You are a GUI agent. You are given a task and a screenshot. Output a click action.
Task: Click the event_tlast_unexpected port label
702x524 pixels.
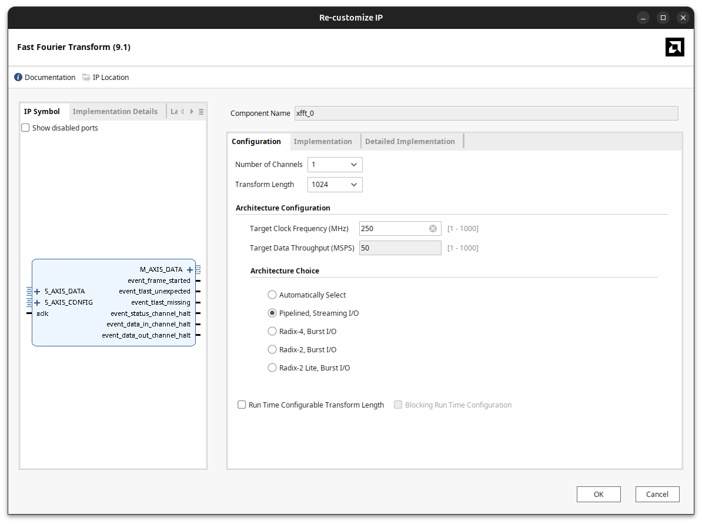point(155,292)
